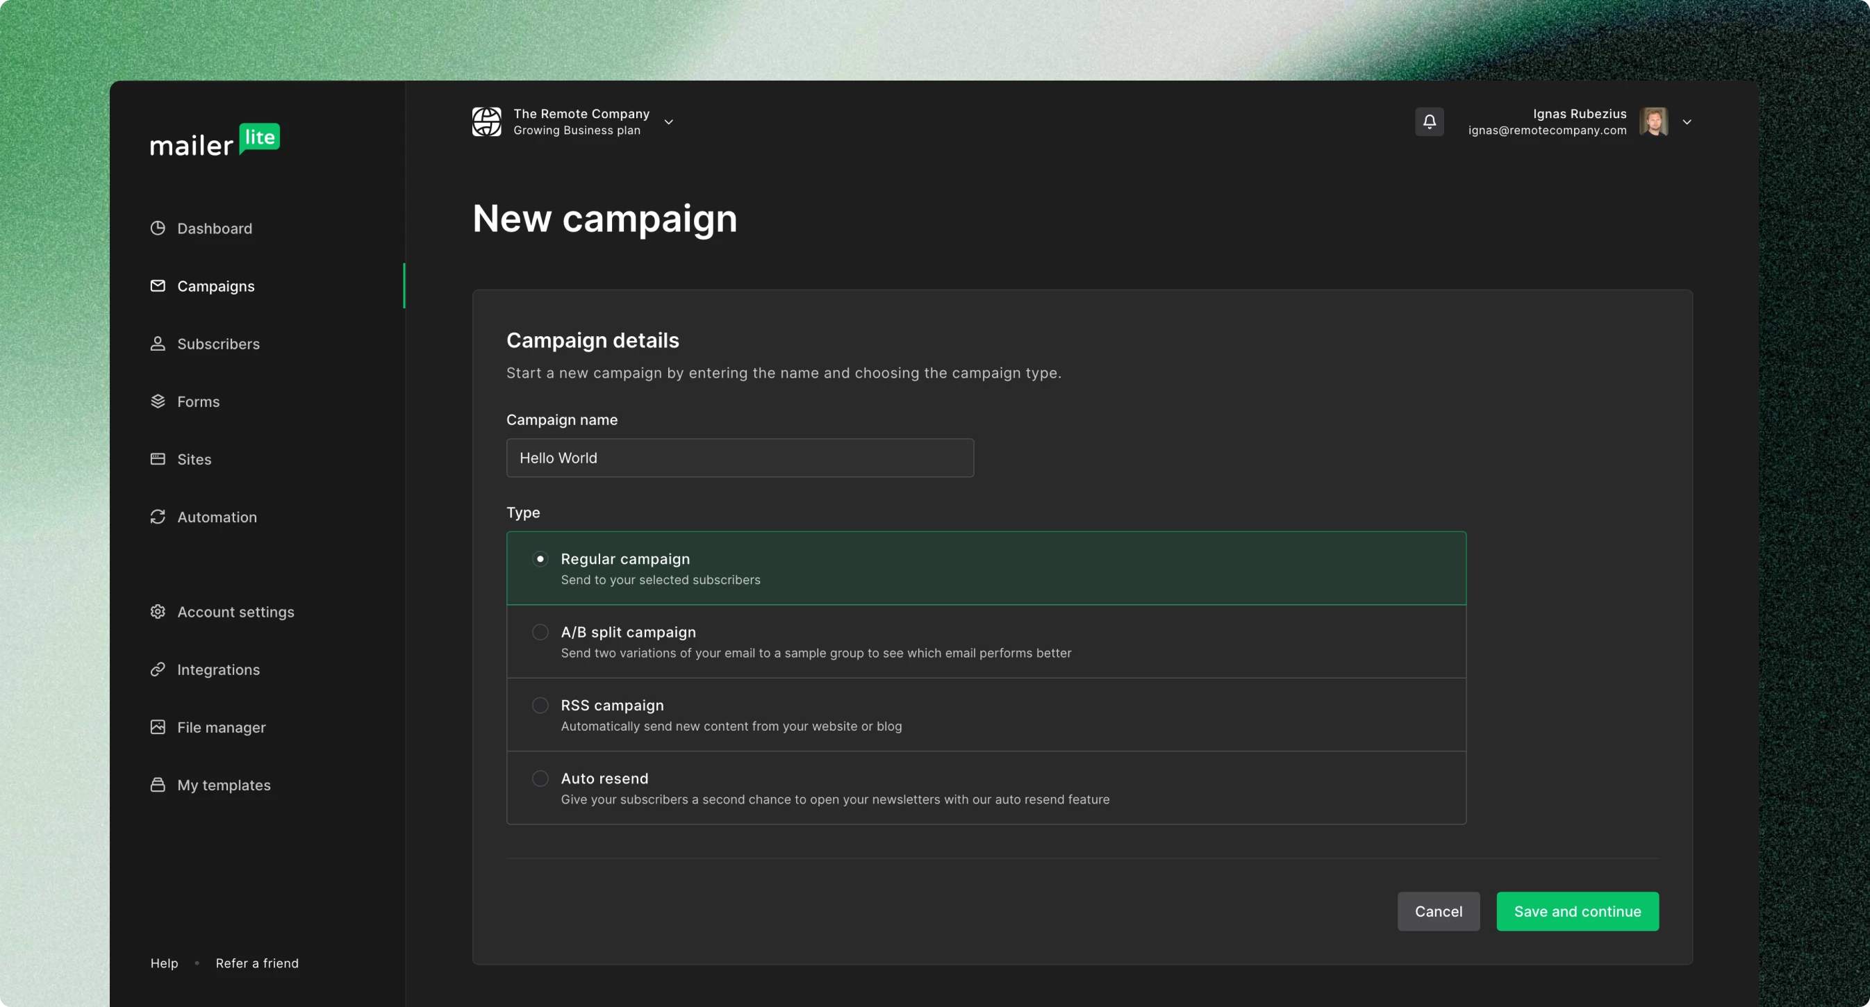Click the Account settings gear icon
The width and height of the screenshot is (1870, 1007).
click(158, 612)
